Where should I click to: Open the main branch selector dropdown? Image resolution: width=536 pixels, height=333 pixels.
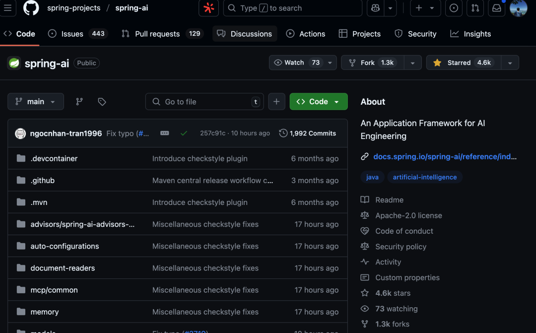36,102
